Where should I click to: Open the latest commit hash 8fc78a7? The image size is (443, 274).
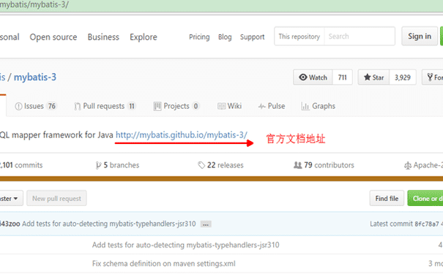[x=427, y=224]
